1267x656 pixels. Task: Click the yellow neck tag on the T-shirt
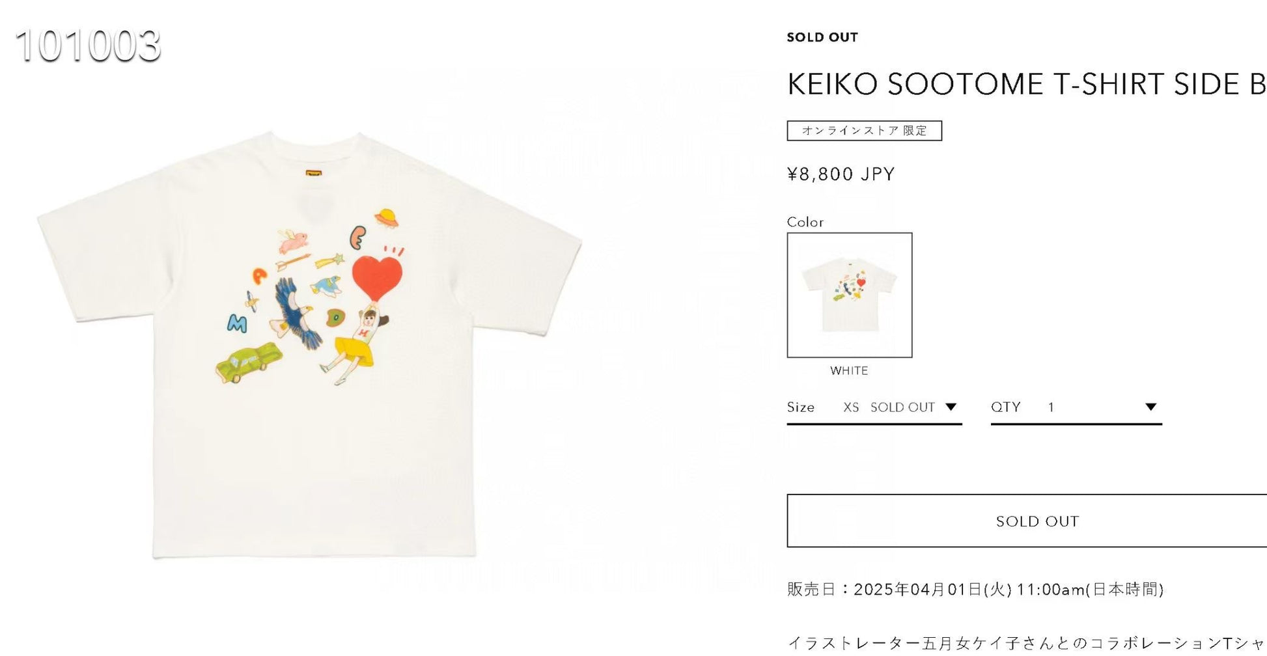tap(314, 174)
